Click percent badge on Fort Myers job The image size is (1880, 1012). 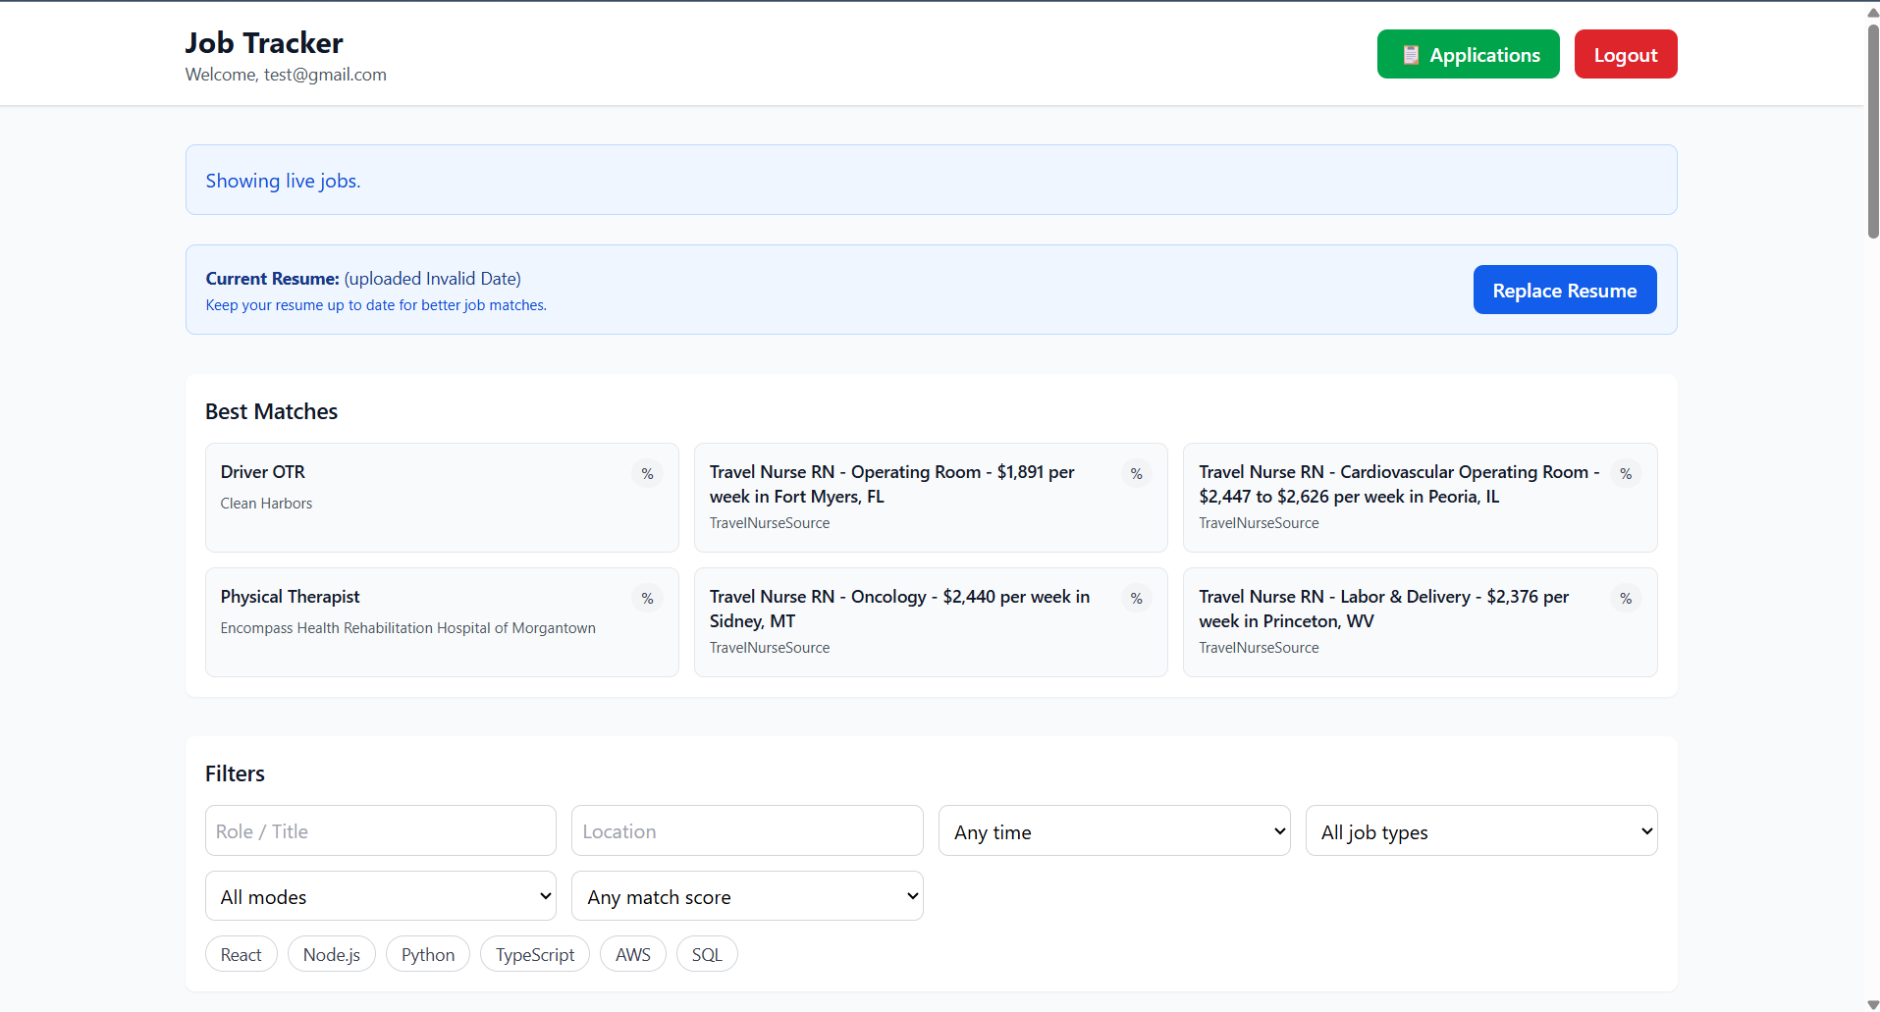pyautogui.click(x=1136, y=473)
